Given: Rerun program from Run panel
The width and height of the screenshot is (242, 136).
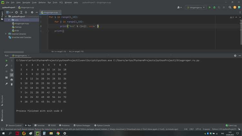Looking at the screenshot, I should (6, 60).
